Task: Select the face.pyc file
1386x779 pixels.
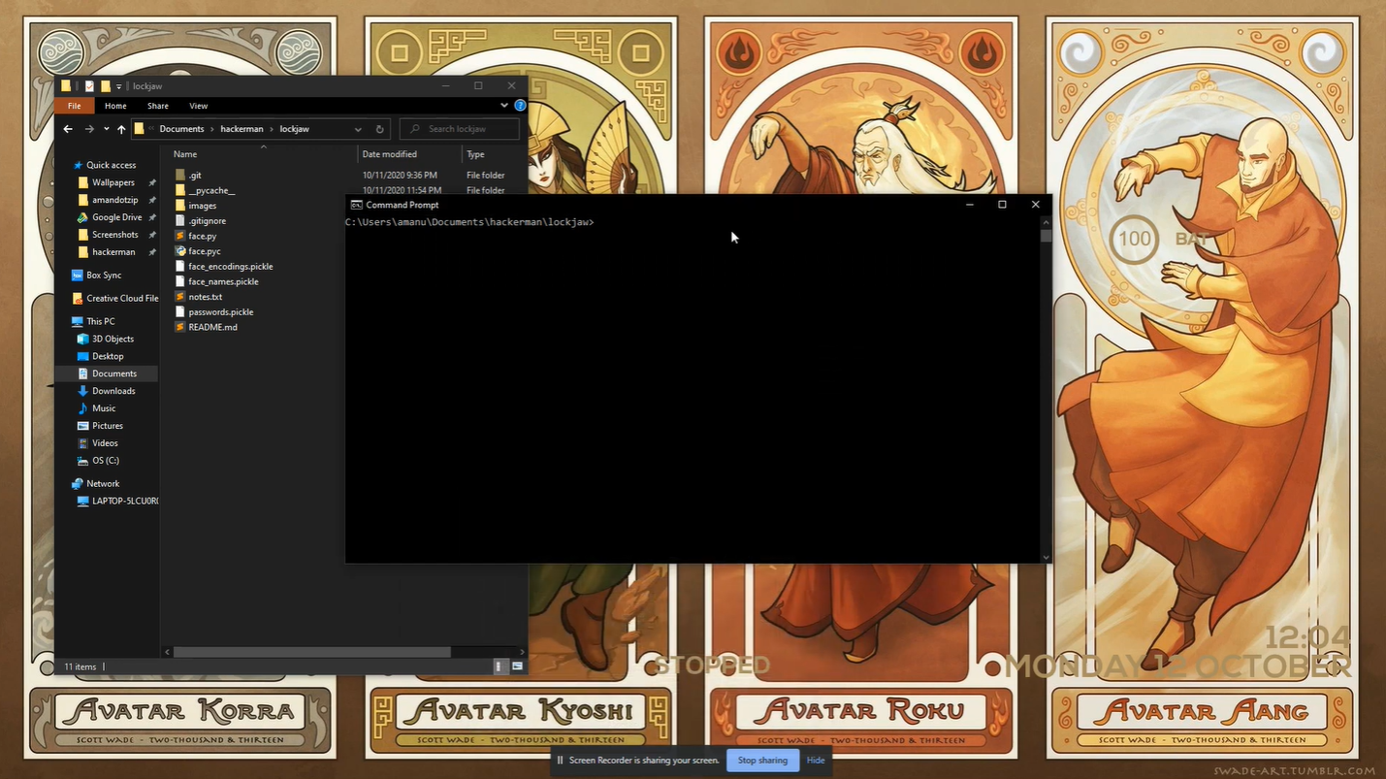Action: click(x=204, y=251)
